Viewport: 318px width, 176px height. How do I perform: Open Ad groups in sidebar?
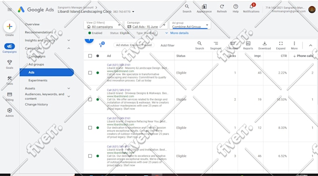(36, 64)
